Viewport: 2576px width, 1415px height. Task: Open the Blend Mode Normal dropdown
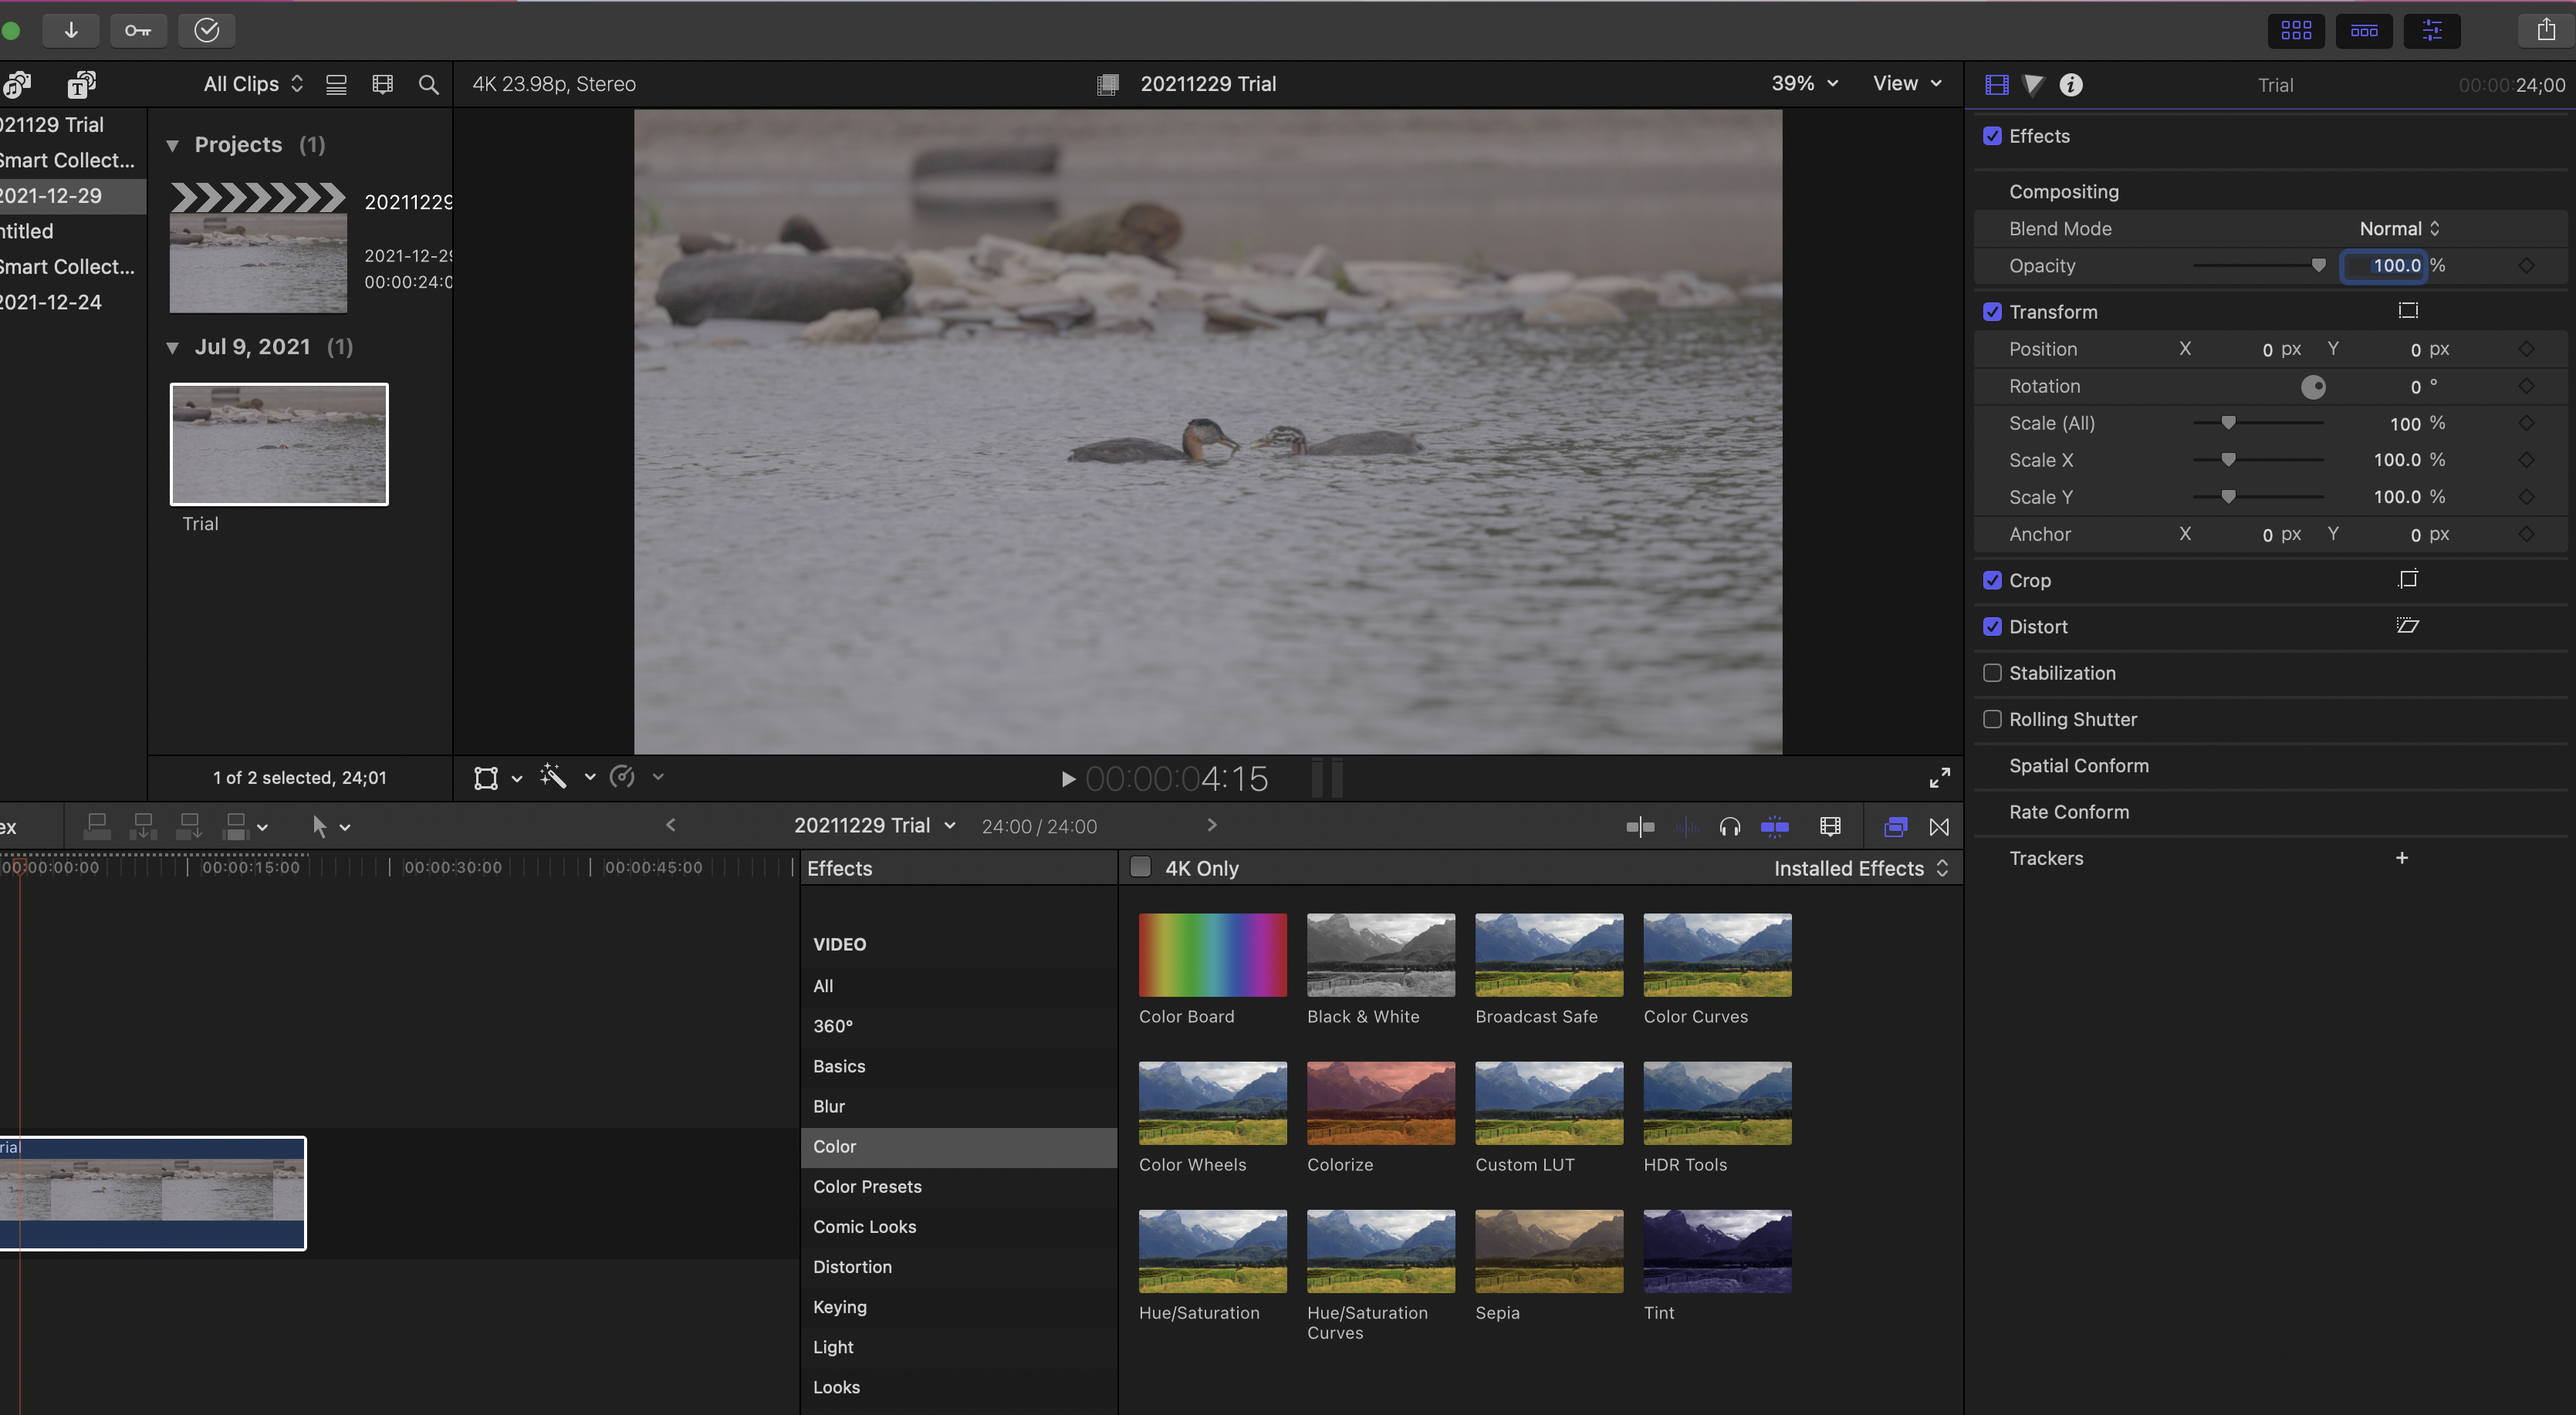[x=2399, y=229]
